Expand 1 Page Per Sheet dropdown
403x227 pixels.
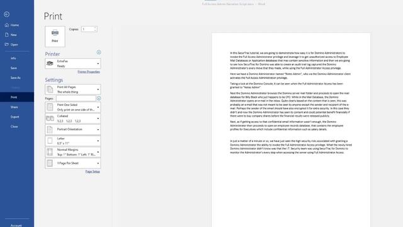(x=73, y=163)
